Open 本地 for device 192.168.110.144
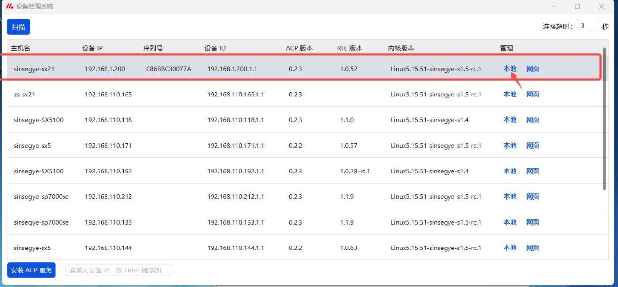 click(510, 248)
